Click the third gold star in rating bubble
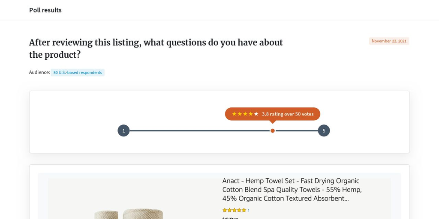The height and width of the screenshot is (219, 439). 245,114
